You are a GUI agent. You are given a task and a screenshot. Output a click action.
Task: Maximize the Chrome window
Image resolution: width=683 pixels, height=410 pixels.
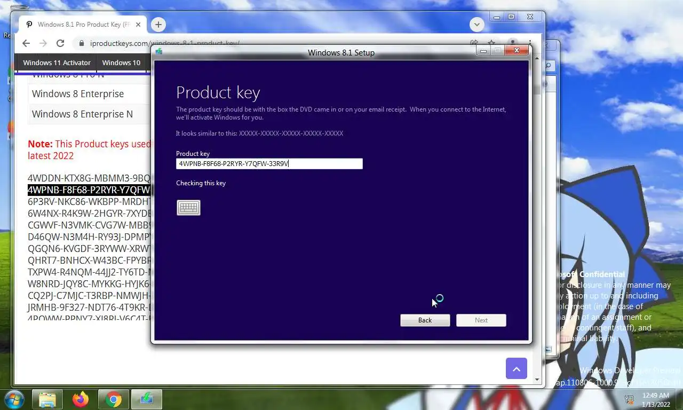(511, 17)
